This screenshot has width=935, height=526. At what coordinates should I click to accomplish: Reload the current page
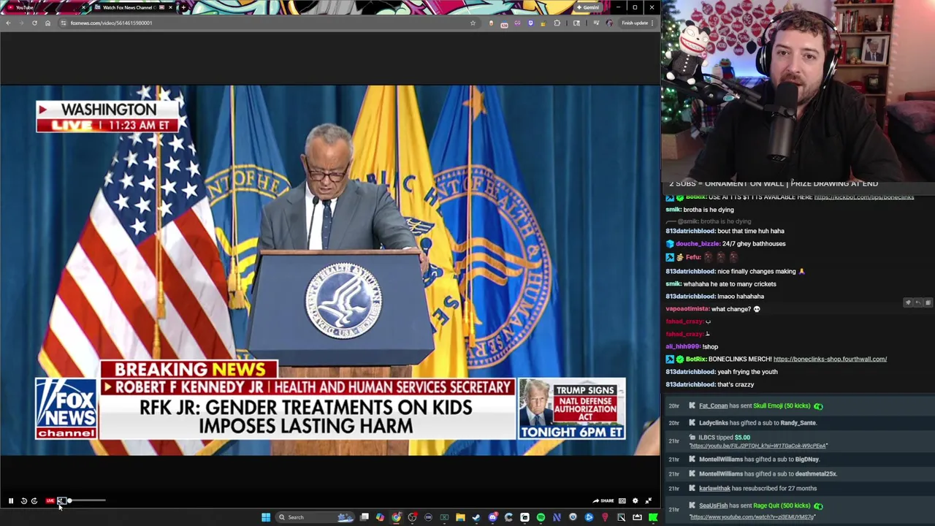tap(34, 23)
